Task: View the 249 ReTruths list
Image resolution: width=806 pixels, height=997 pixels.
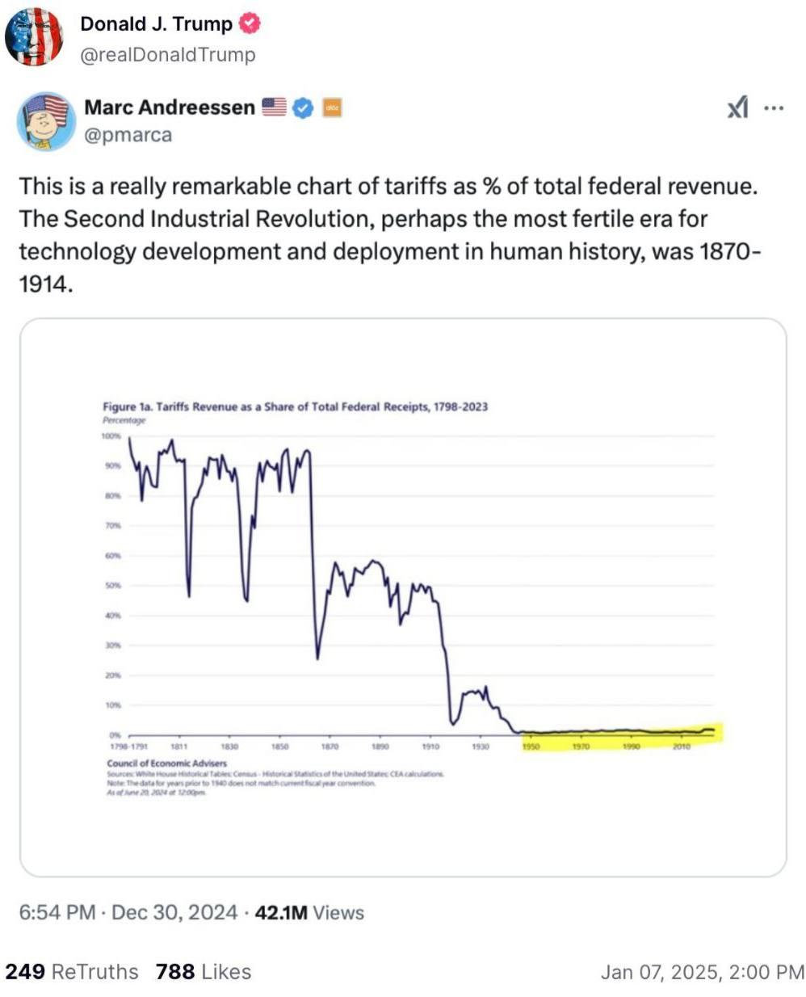Action: 72,971
